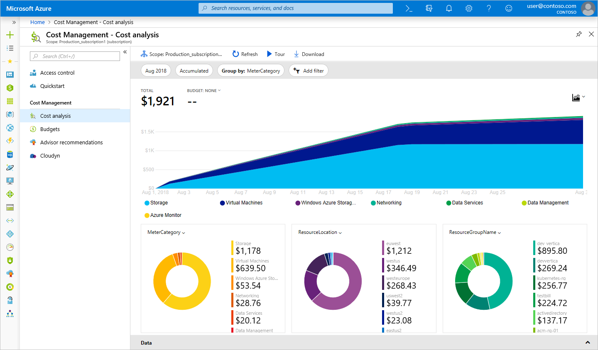Click the dev_vertica $895.80 resource group entry
This screenshot has width=598, height=350.
click(550, 248)
